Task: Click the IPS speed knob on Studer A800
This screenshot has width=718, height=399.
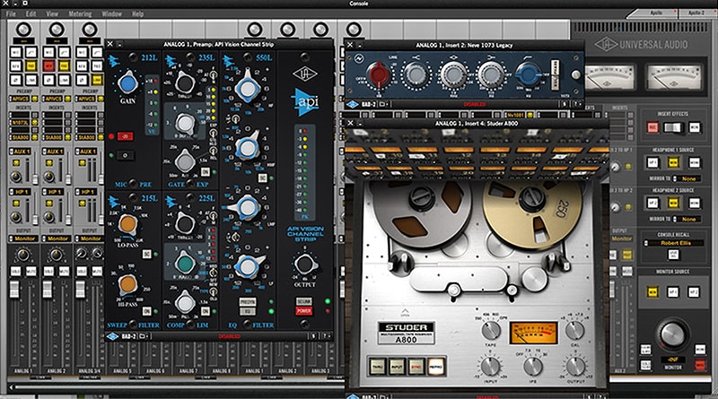Action: click(x=533, y=366)
